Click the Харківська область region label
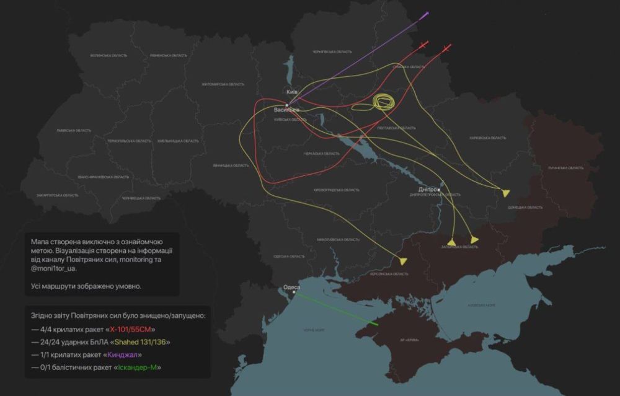Viewport: 620px width, 396px height. pos(487,138)
